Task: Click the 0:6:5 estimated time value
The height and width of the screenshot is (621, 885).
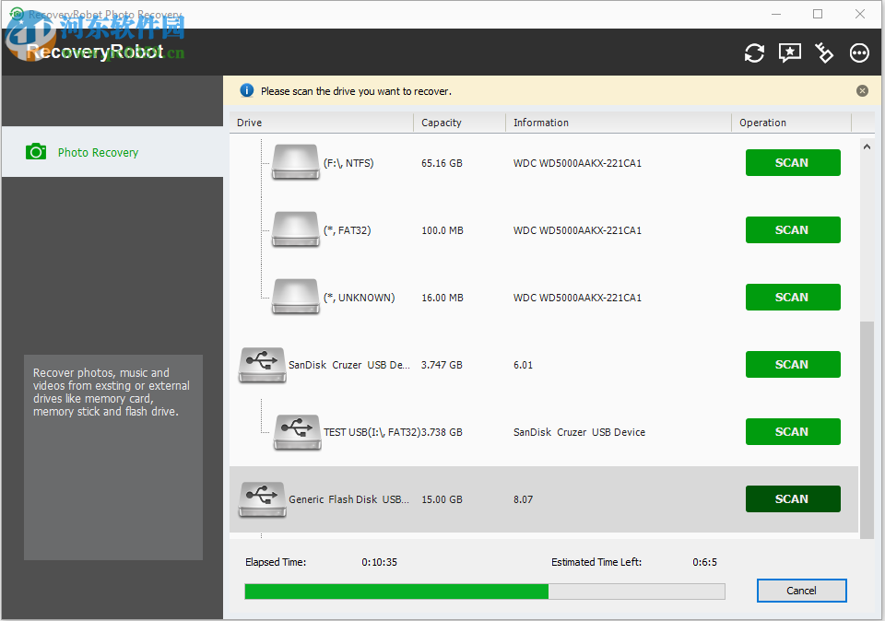Action: (x=705, y=562)
